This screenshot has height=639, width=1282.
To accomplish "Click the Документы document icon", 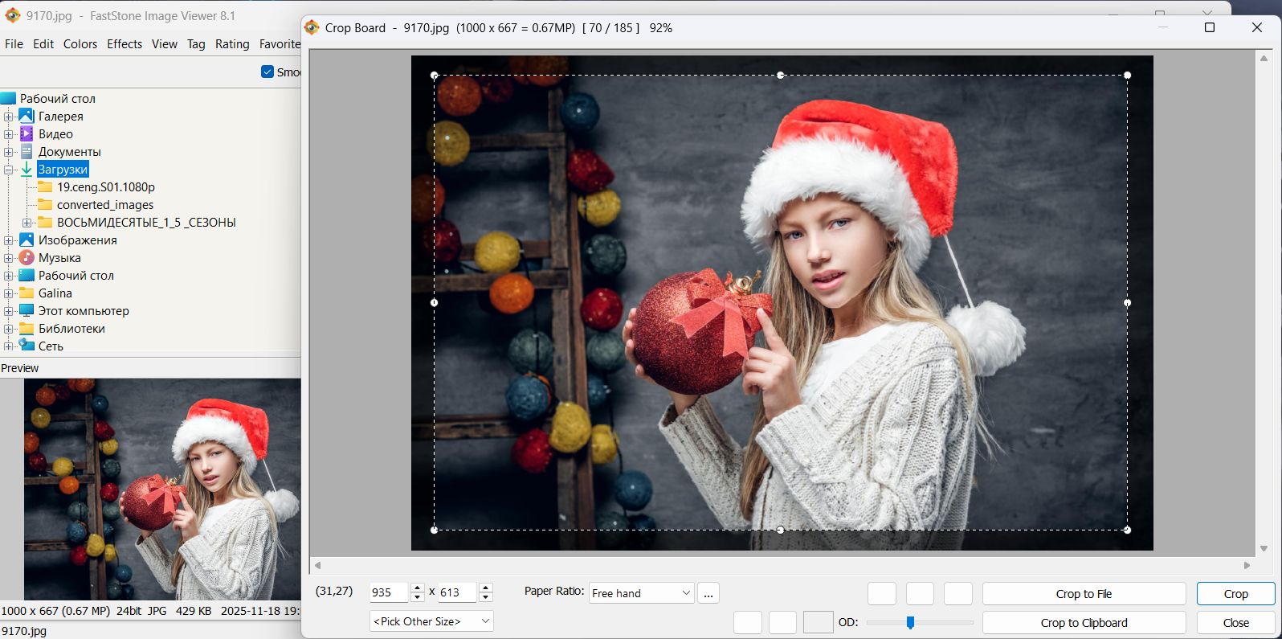I will pyautogui.click(x=27, y=152).
